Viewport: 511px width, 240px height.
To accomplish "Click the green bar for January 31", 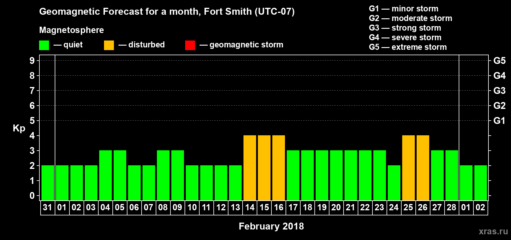I will tap(48, 183).
